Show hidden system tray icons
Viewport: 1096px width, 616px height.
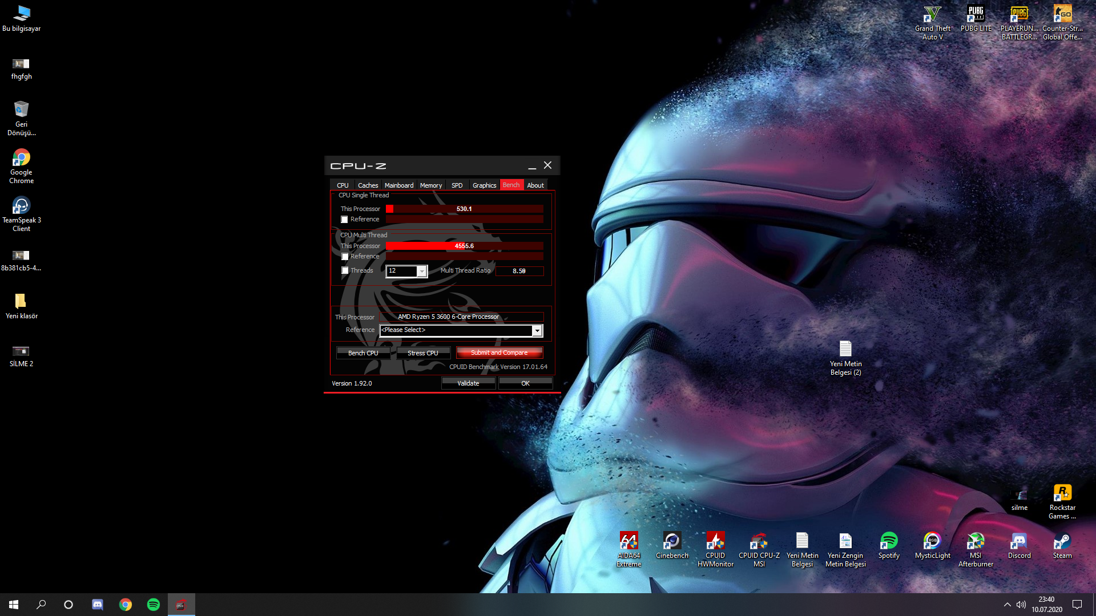1007,605
